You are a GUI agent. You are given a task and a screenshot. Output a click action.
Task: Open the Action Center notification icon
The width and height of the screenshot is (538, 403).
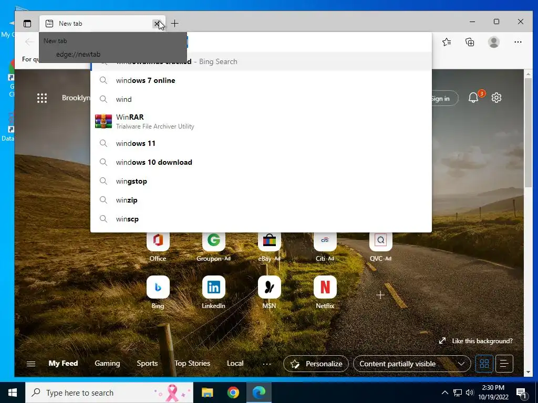click(x=521, y=393)
